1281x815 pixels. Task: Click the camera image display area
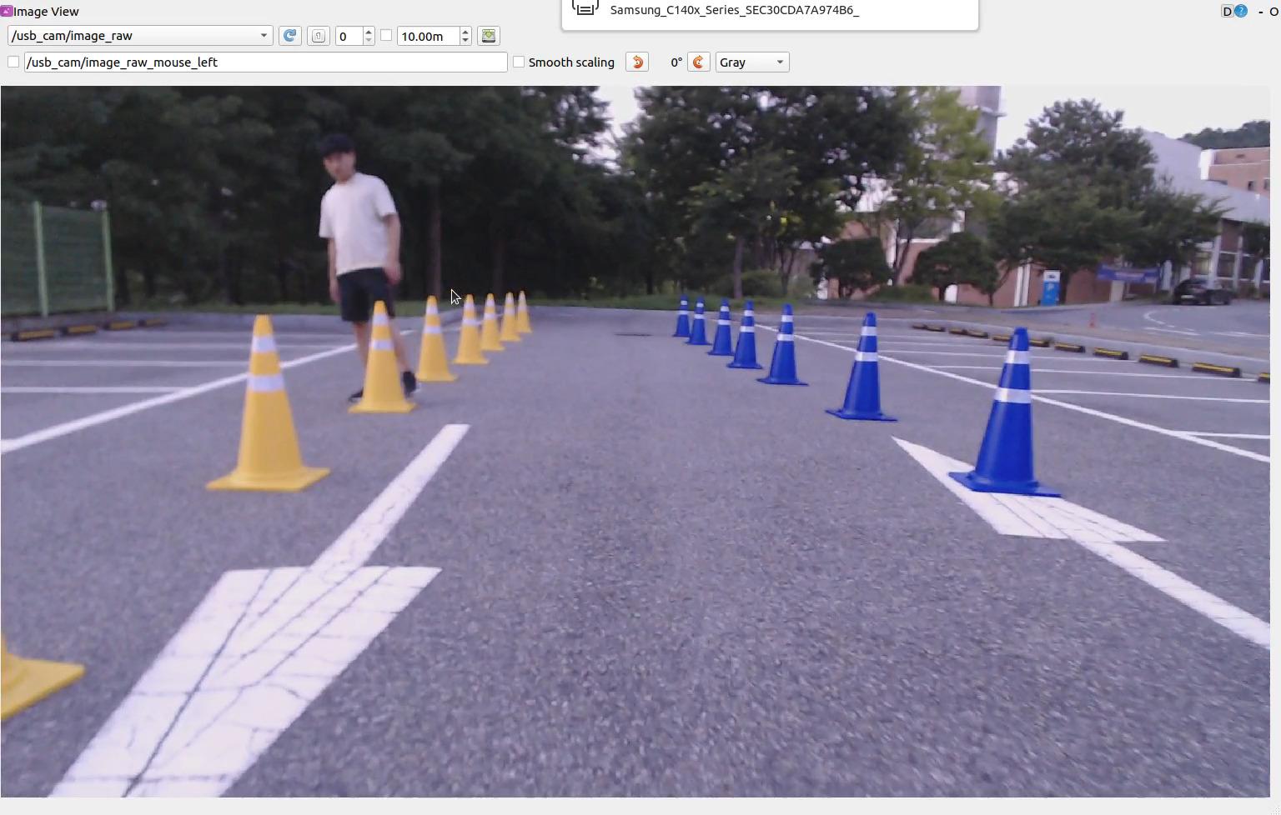click(635, 442)
